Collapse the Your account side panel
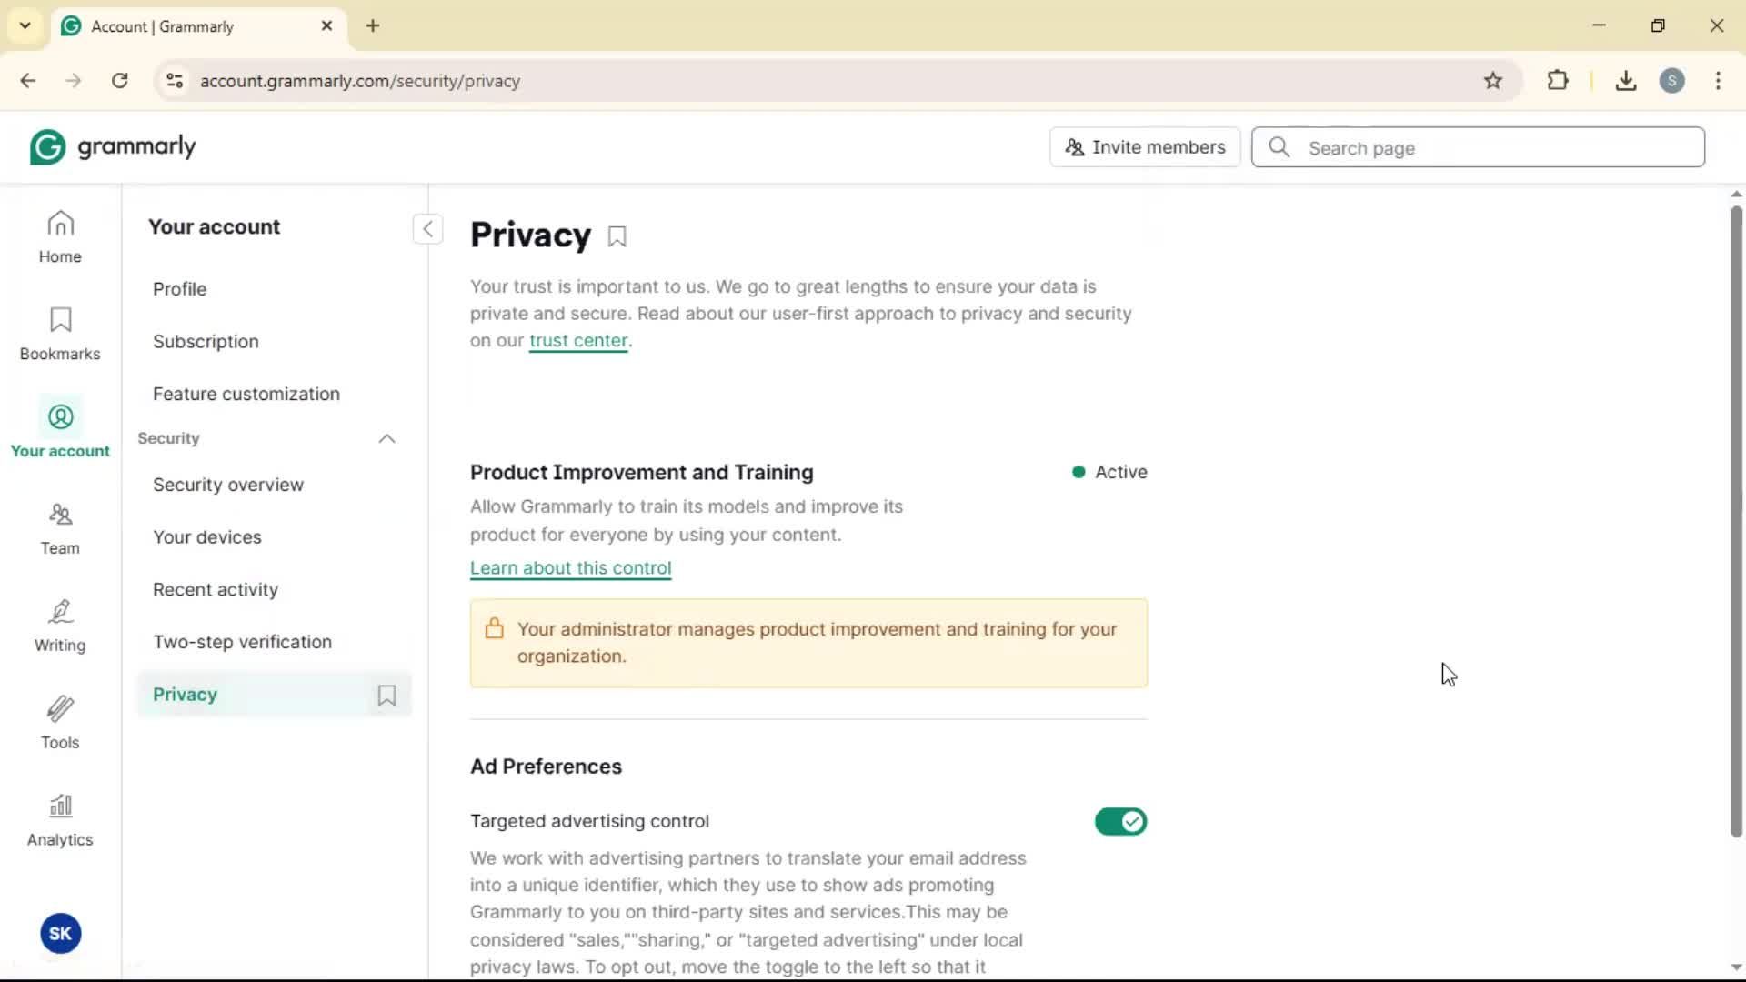 [x=427, y=228]
